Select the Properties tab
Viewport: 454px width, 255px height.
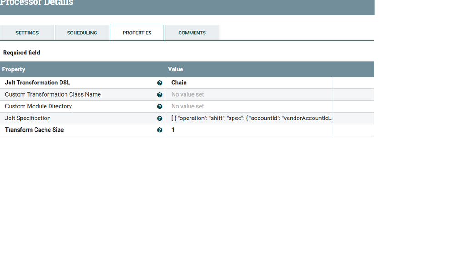(137, 33)
